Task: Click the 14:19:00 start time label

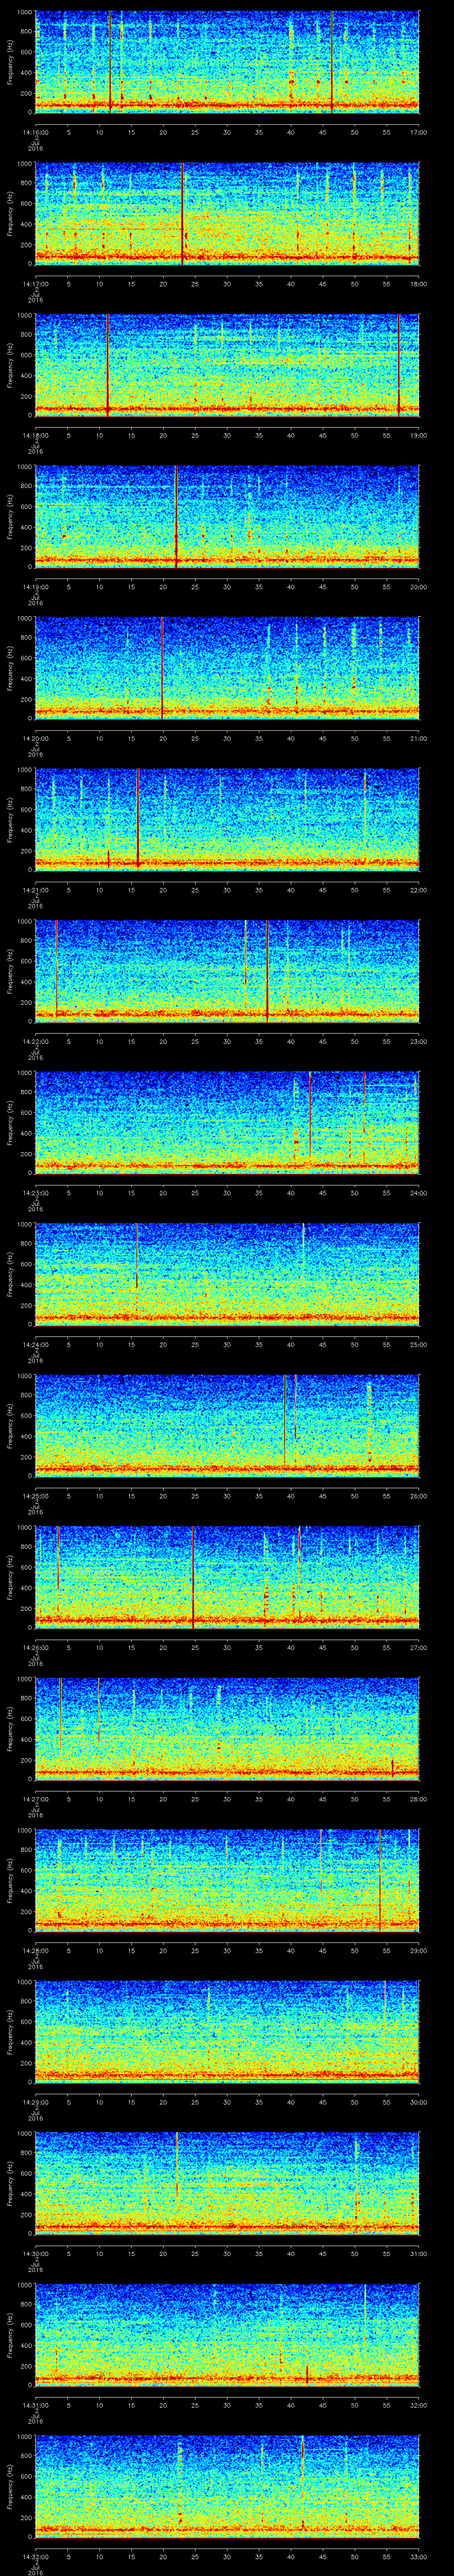Action: pos(35,587)
